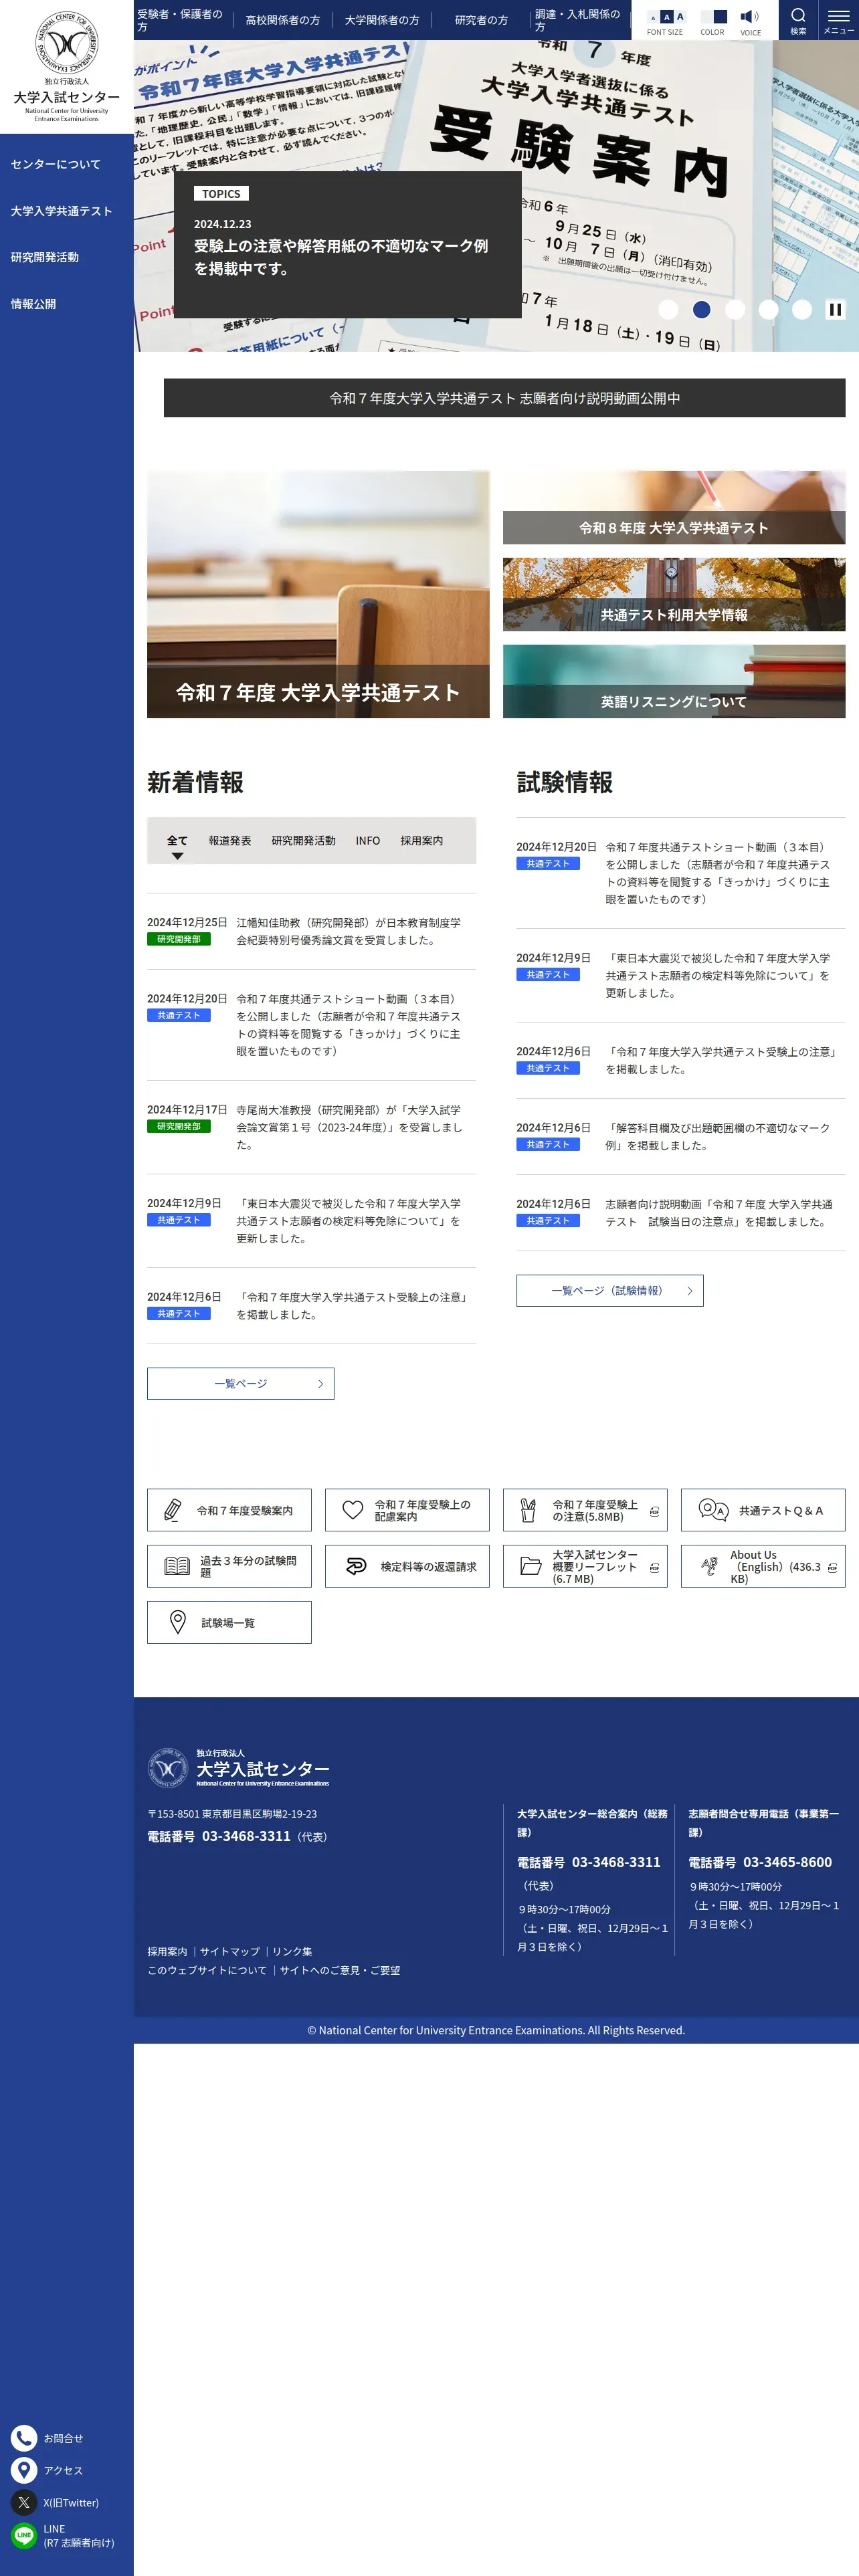Go to 大学関係者の方 top link
The width and height of the screenshot is (859, 2576).
382,20
